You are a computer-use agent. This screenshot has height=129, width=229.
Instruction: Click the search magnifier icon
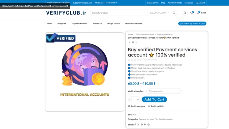pyautogui.click(x=174, y=13)
